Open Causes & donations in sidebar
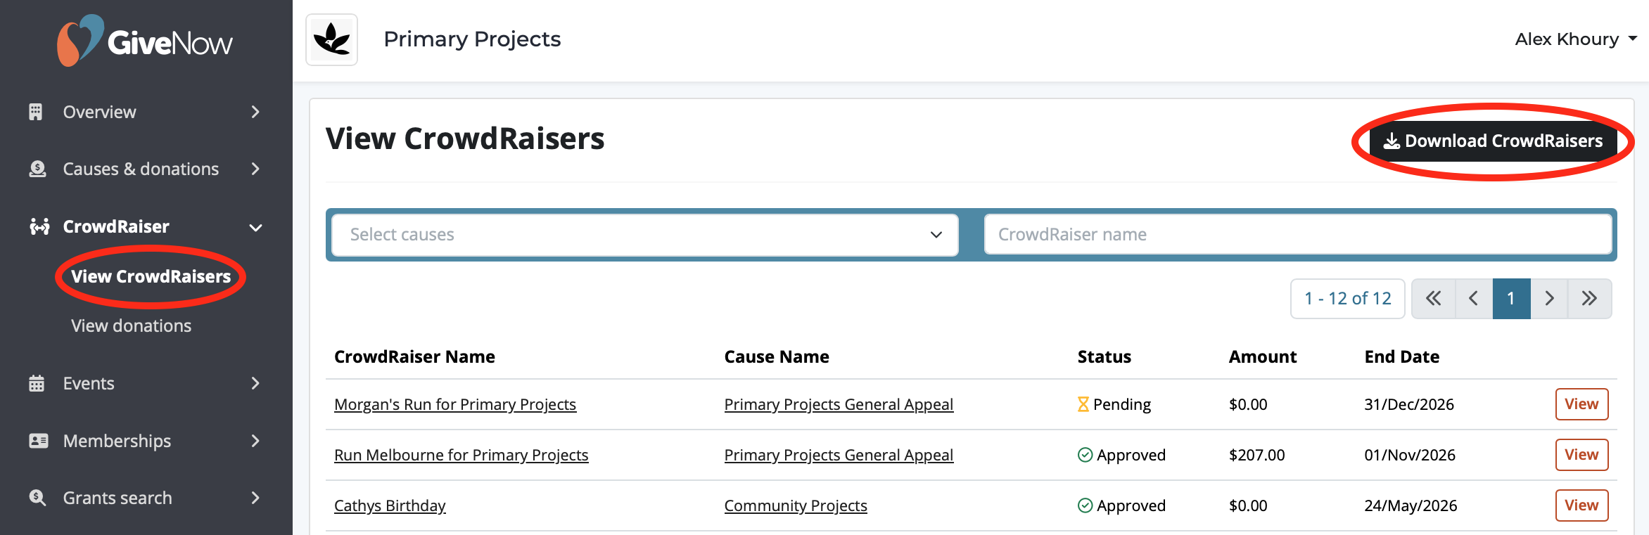Image resolution: width=1649 pixels, height=535 pixels. (x=141, y=169)
